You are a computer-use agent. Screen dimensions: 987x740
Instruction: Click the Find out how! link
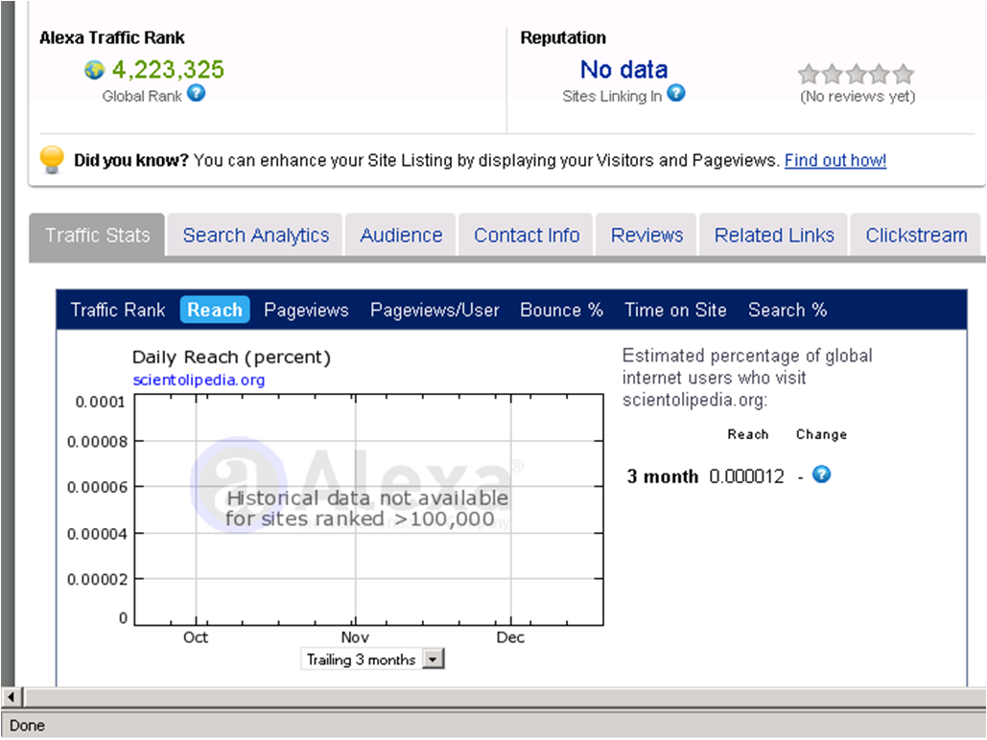[834, 160]
